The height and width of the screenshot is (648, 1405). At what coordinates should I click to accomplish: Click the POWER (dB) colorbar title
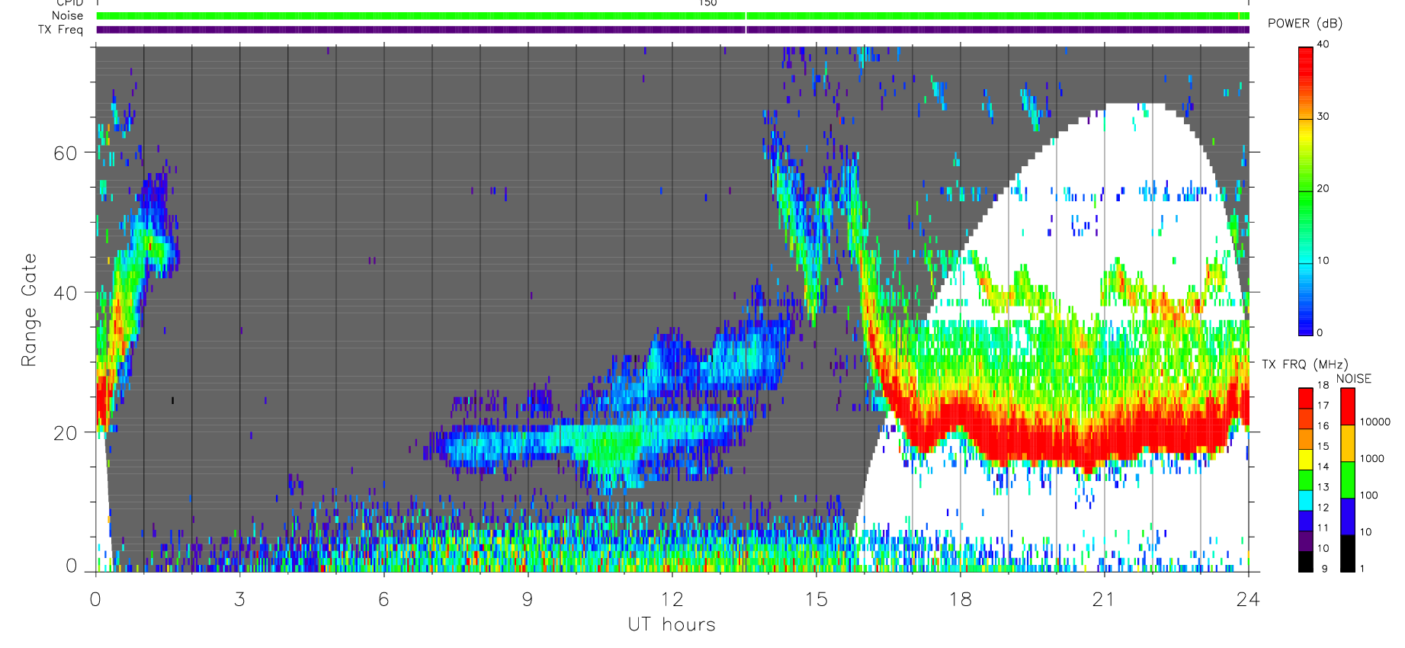click(1304, 24)
